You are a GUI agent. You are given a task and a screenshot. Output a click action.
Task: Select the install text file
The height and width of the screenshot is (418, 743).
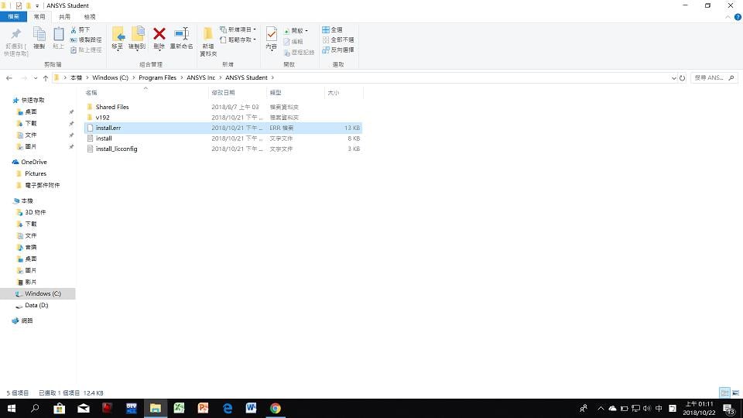click(223, 139)
